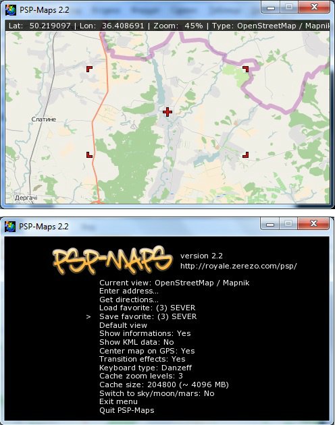Minimize the menu window
The height and width of the screenshot is (425, 335).
click(x=270, y=224)
